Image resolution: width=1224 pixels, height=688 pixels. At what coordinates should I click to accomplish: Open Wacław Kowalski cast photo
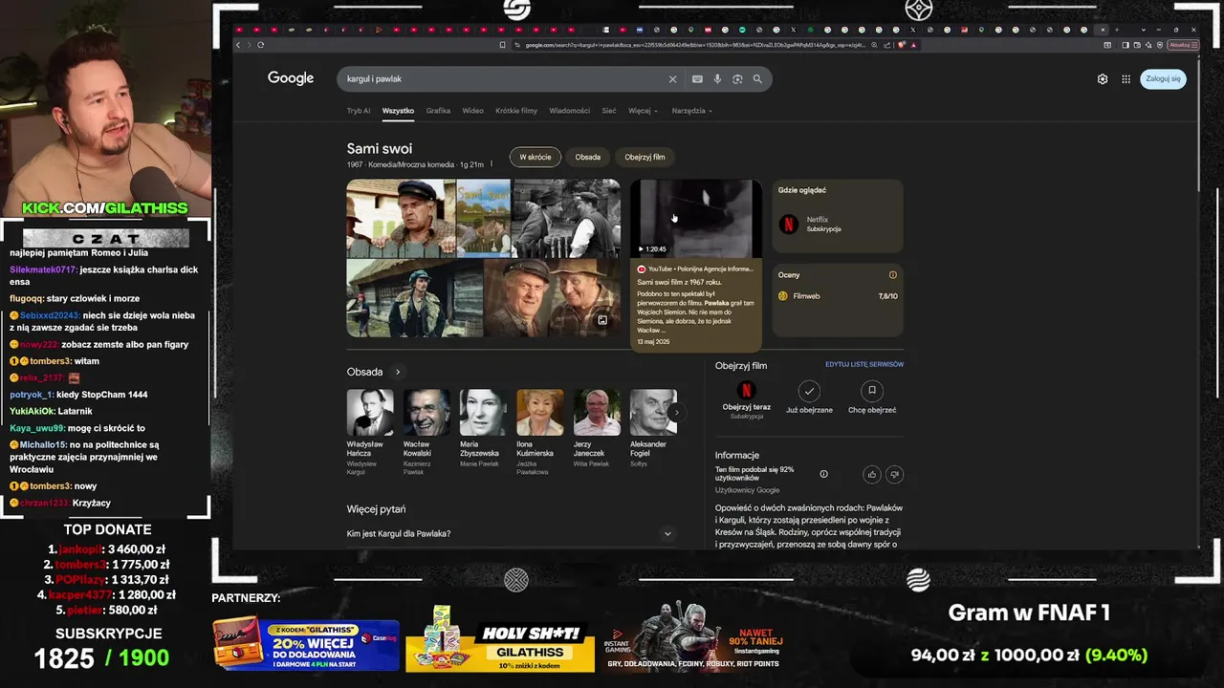coord(426,412)
